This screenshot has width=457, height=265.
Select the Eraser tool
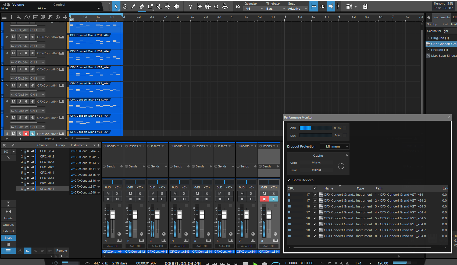click(x=142, y=6)
